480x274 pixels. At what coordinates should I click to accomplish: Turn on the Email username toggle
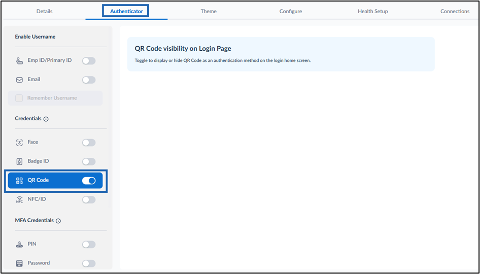(x=89, y=80)
